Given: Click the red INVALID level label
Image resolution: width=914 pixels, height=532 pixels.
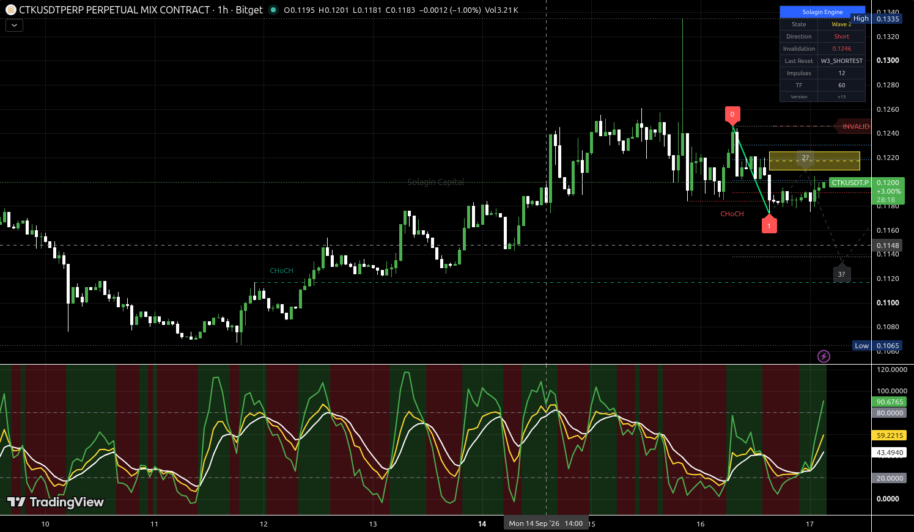Looking at the screenshot, I should (854, 126).
